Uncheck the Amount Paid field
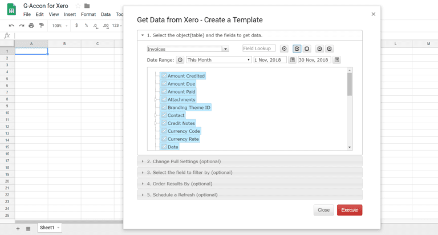438x235 pixels. [164, 91]
